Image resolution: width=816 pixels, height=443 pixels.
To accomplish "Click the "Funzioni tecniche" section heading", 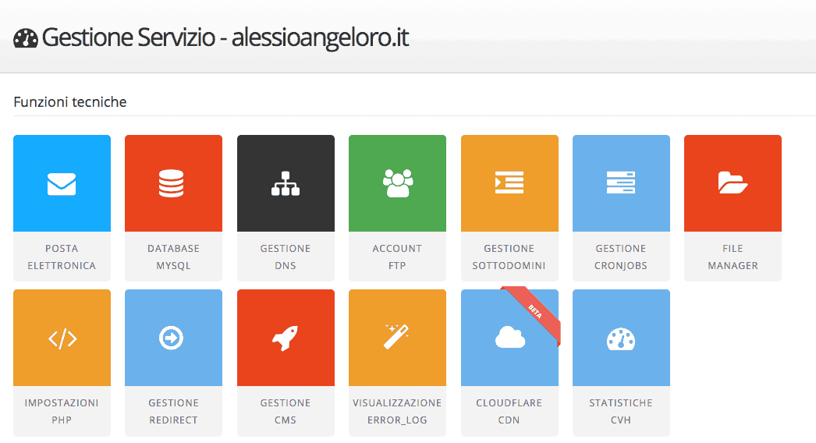I will (70, 102).
